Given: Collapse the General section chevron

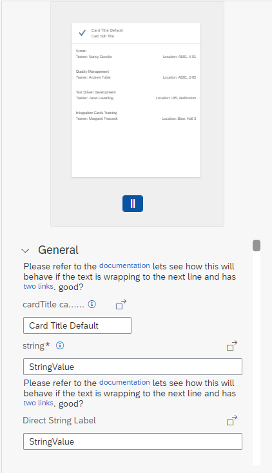Looking at the screenshot, I should [x=25, y=251].
